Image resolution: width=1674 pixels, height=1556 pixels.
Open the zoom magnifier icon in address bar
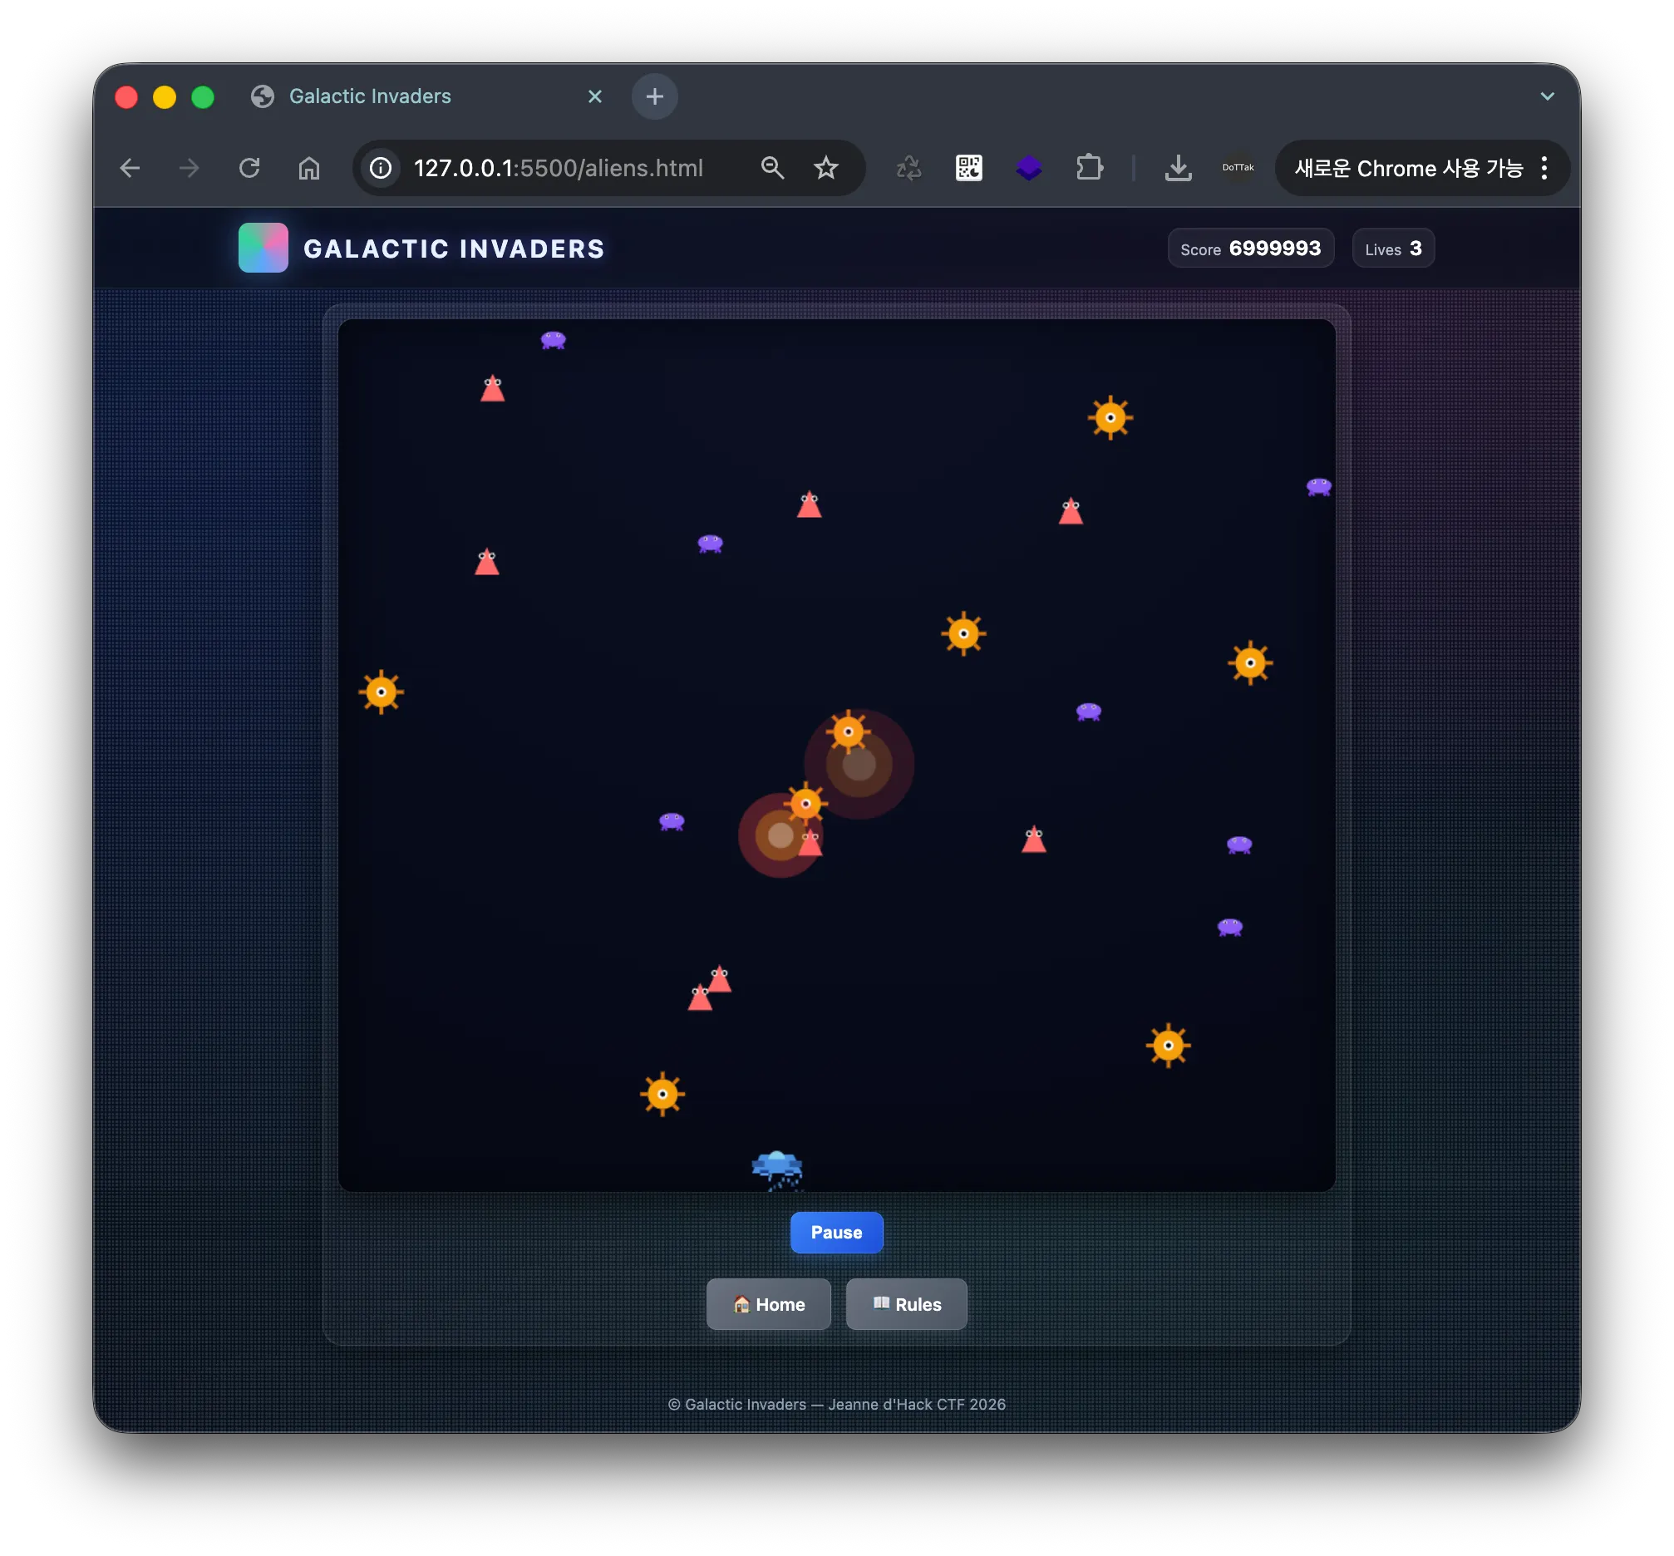coord(772,169)
